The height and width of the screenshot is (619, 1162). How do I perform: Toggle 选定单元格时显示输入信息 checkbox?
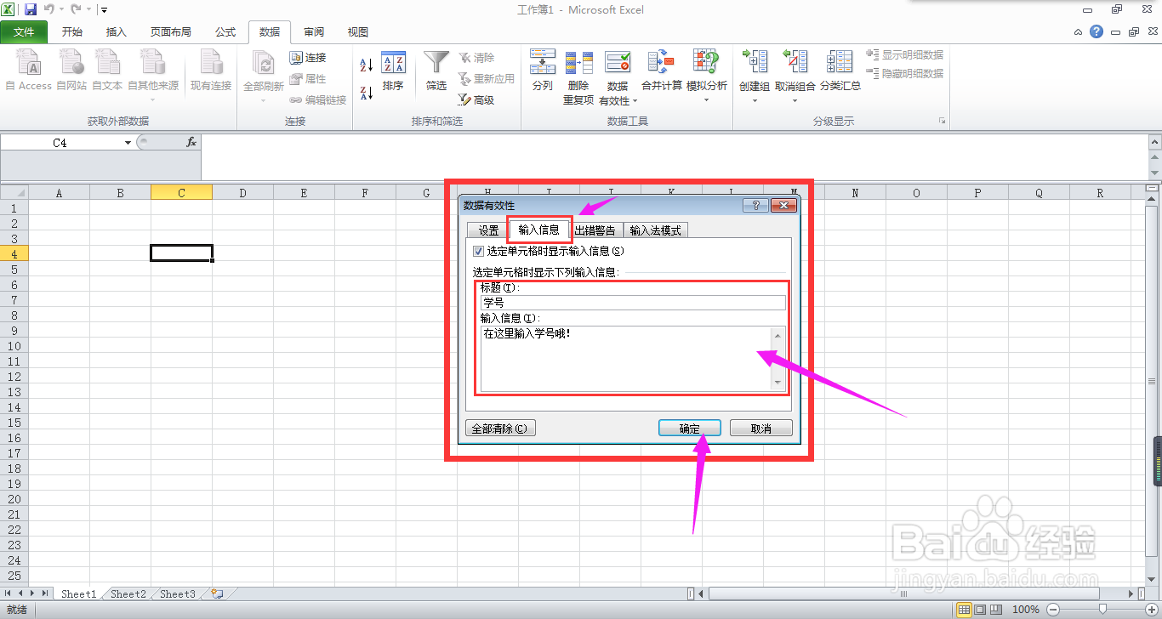click(x=479, y=251)
